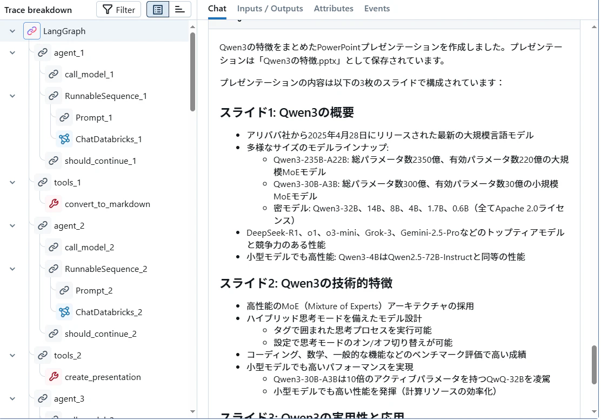This screenshot has height=420, width=601.
Task: Select the ChatDatabricks_2 span
Action: click(x=109, y=312)
